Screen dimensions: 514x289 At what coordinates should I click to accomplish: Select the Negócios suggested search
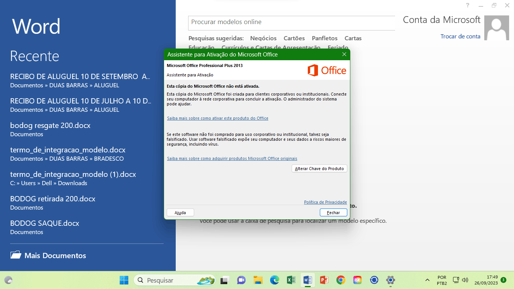pos(263,38)
